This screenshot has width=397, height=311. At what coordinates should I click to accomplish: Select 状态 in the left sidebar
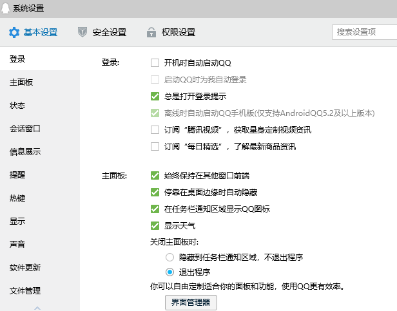point(40,105)
